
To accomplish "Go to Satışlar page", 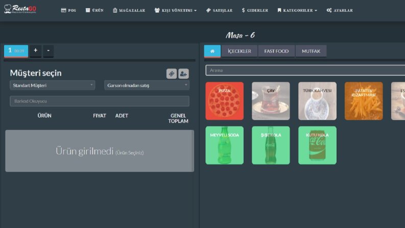I will [x=219, y=10].
